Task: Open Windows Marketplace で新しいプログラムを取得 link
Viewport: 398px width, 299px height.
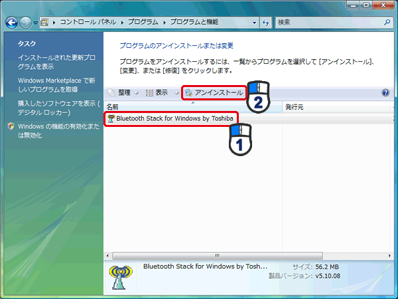Action: click(x=56, y=85)
